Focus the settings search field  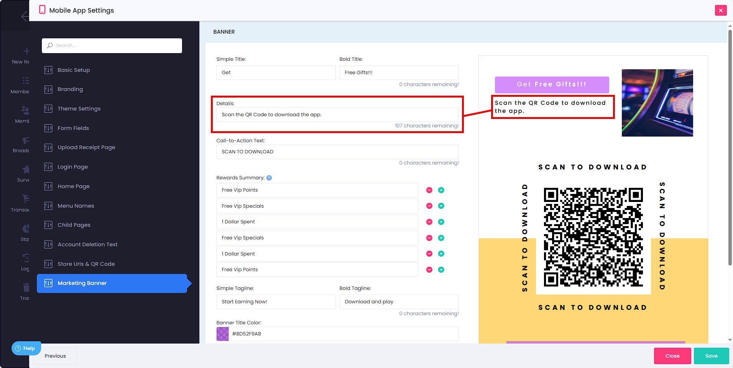click(112, 46)
